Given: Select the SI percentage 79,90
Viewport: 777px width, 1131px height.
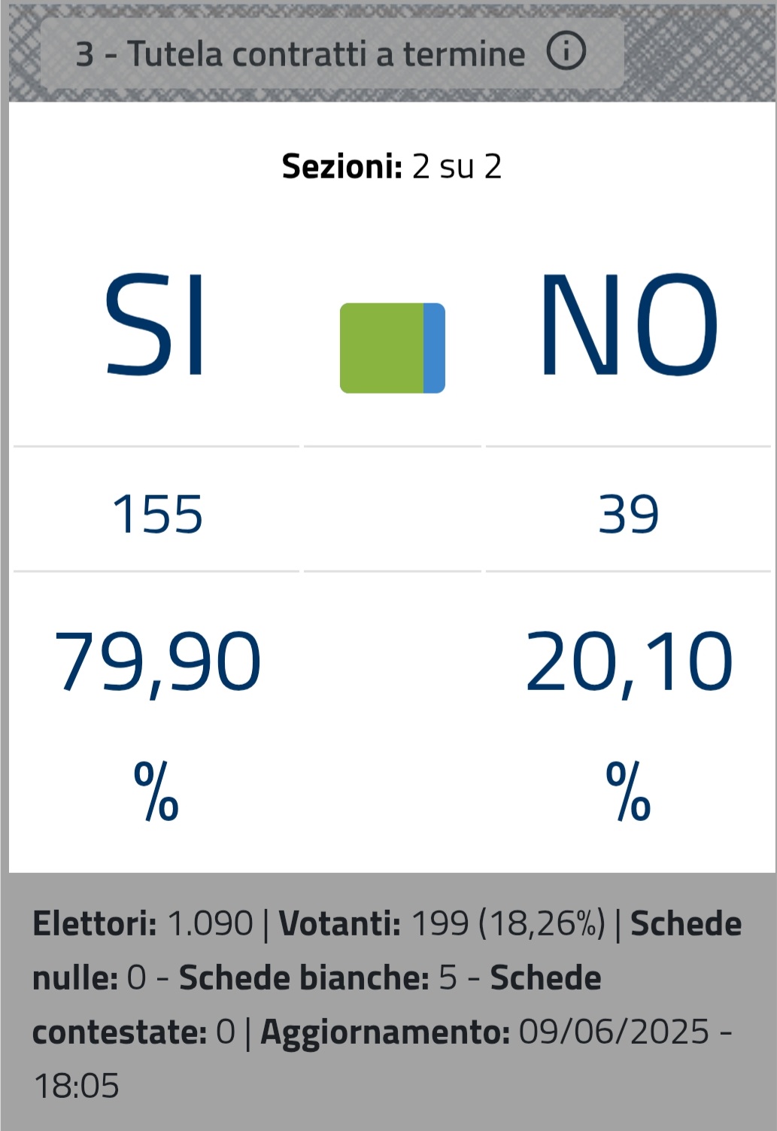Looking at the screenshot, I should click(x=157, y=662).
